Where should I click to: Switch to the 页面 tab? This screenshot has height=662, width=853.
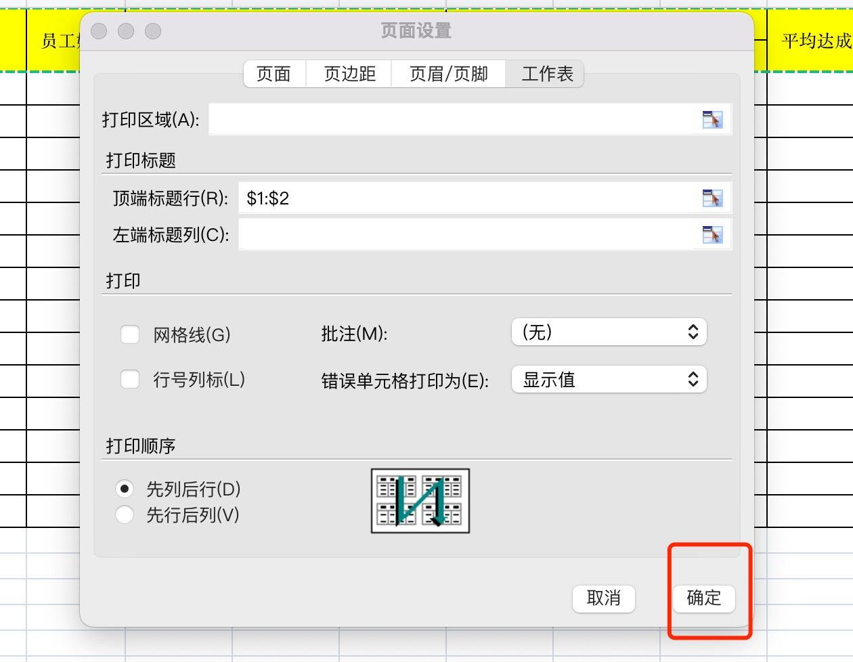(x=274, y=74)
